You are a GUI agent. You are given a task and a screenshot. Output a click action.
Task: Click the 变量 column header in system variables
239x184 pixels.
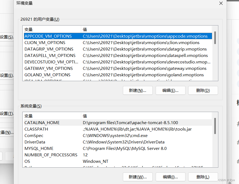pyautogui.click(x=52, y=116)
